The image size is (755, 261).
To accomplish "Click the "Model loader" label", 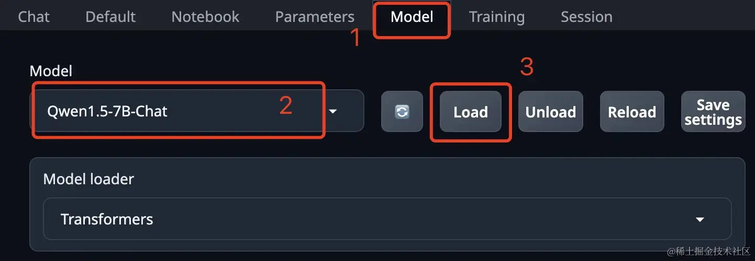I will click(x=88, y=179).
